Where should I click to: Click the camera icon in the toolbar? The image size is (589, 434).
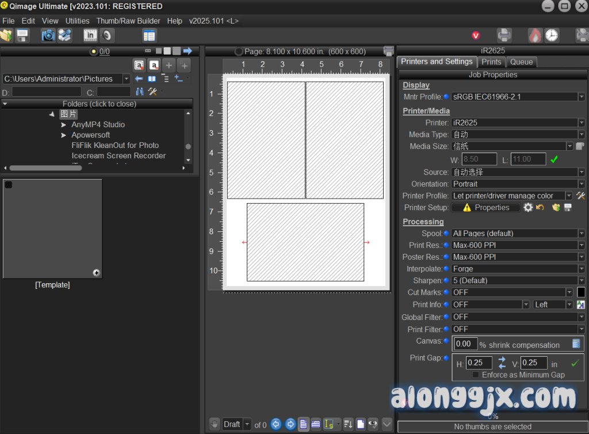(x=48, y=36)
